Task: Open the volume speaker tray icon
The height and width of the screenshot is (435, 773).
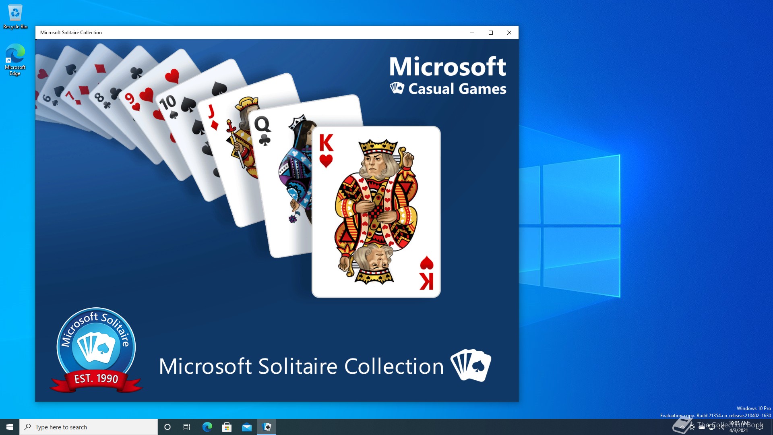Action: click(x=721, y=427)
